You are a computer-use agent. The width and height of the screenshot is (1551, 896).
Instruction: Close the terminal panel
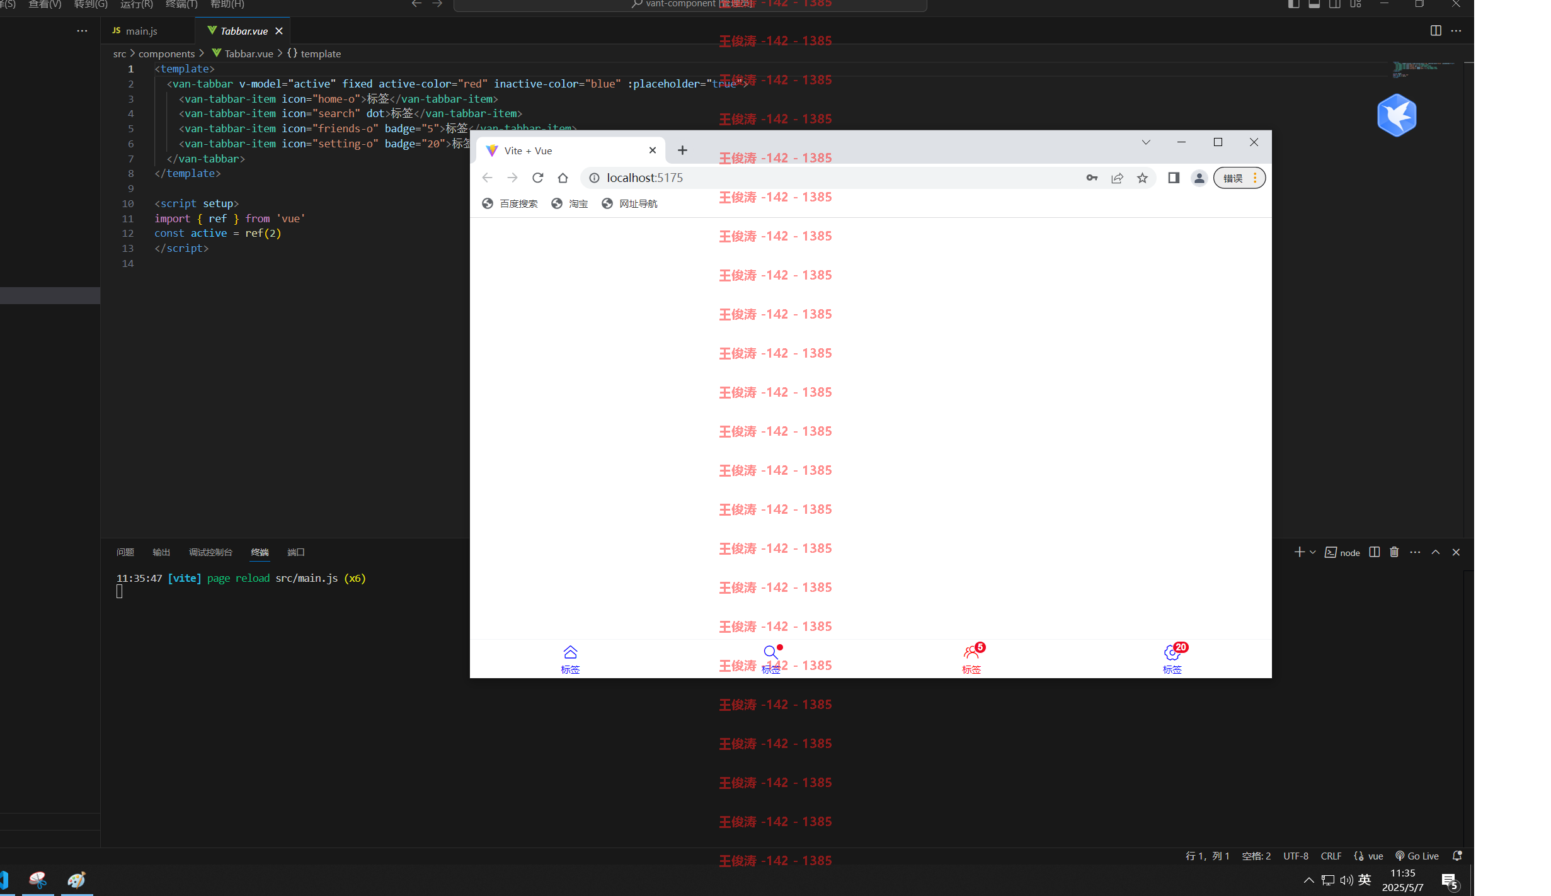pyautogui.click(x=1456, y=552)
